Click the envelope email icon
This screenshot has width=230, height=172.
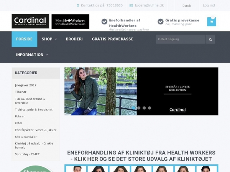coord(131,5)
